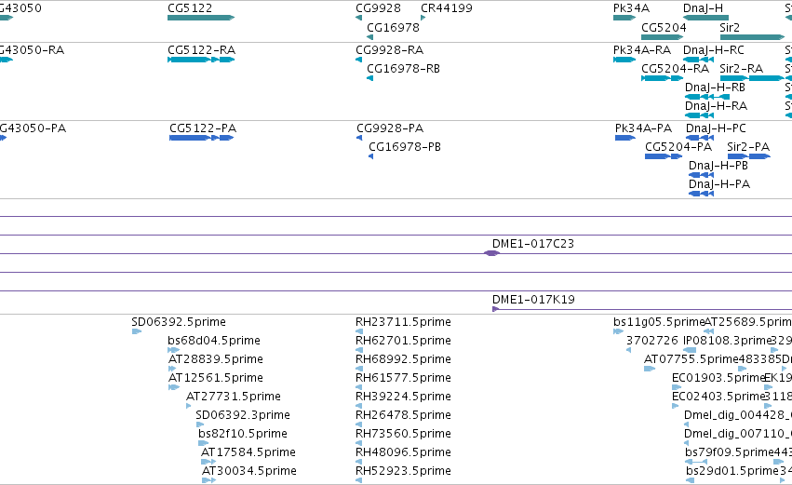Open the CG16978-PB protein label
Screen dimensions: 792x485
(x=405, y=147)
